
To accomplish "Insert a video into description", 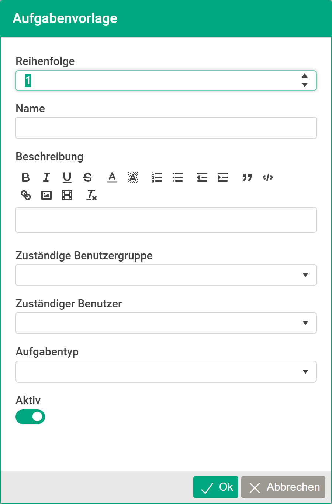I will pyautogui.click(x=67, y=195).
